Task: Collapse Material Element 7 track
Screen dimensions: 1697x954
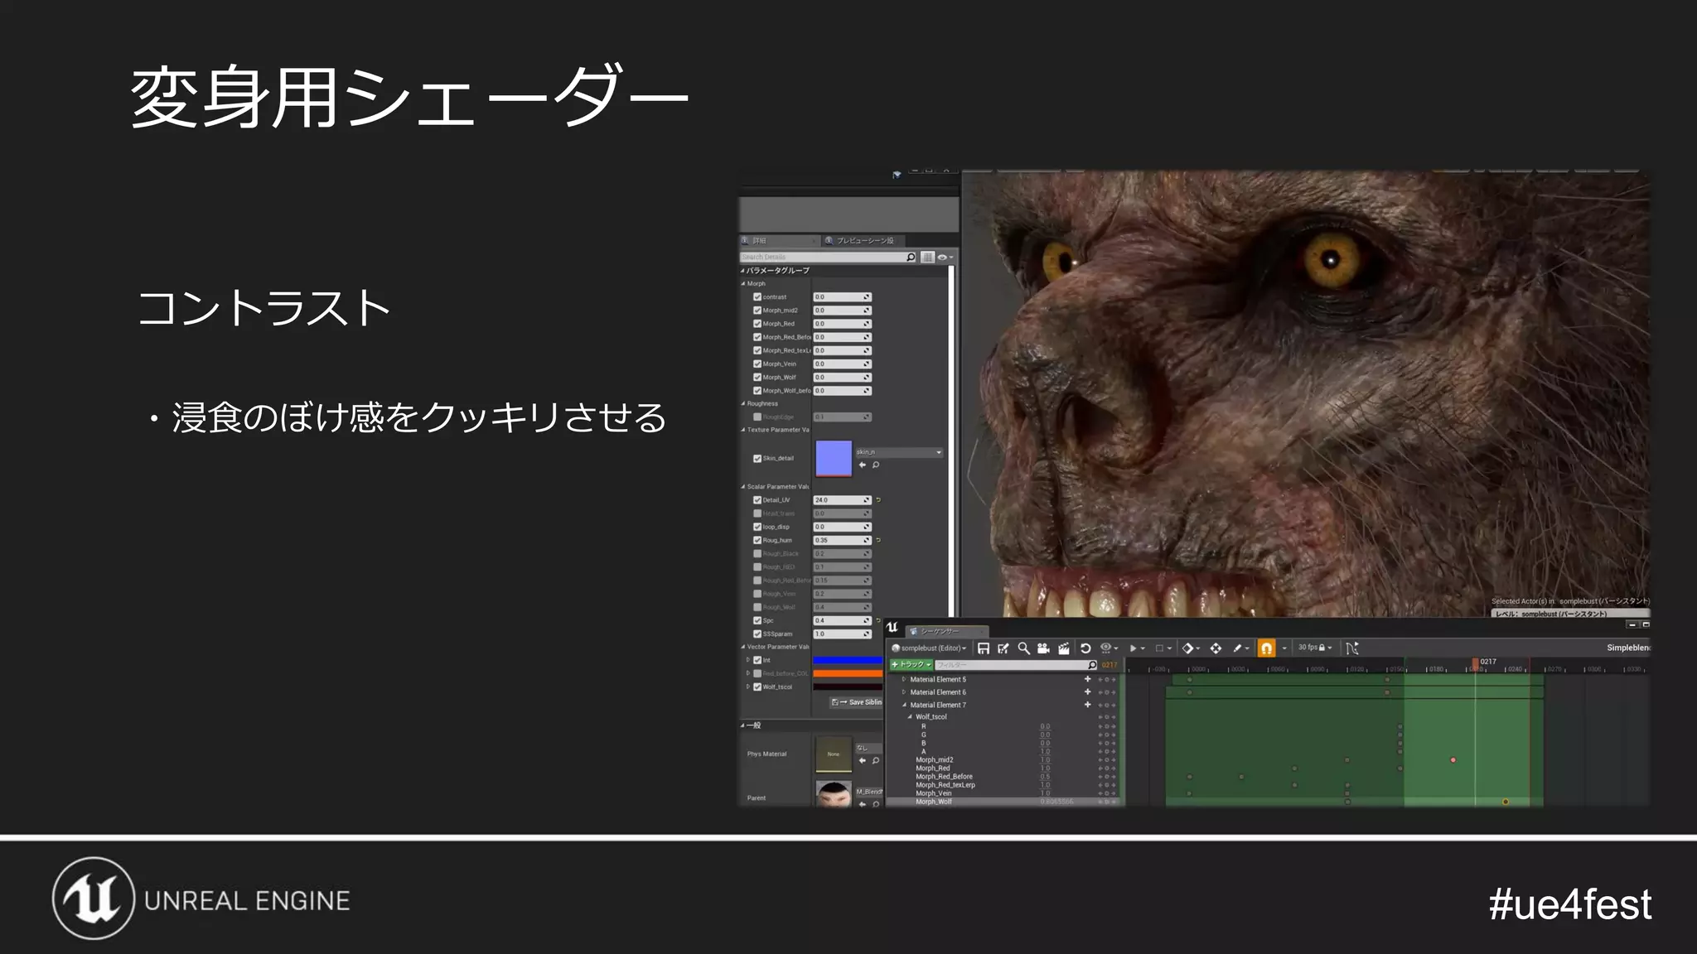Action: pos(904,706)
